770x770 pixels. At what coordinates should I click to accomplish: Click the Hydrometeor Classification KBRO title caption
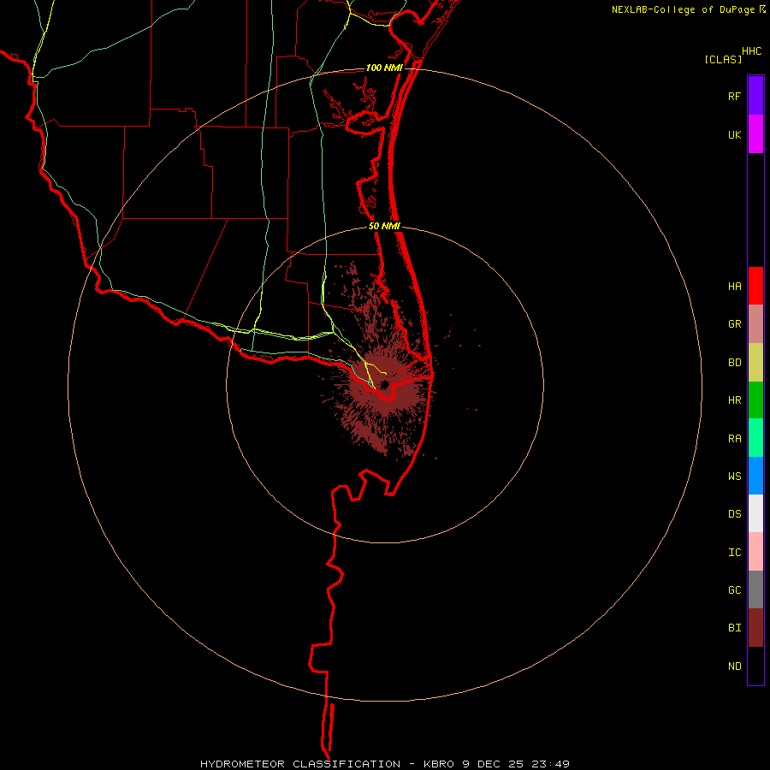point(385,764)
